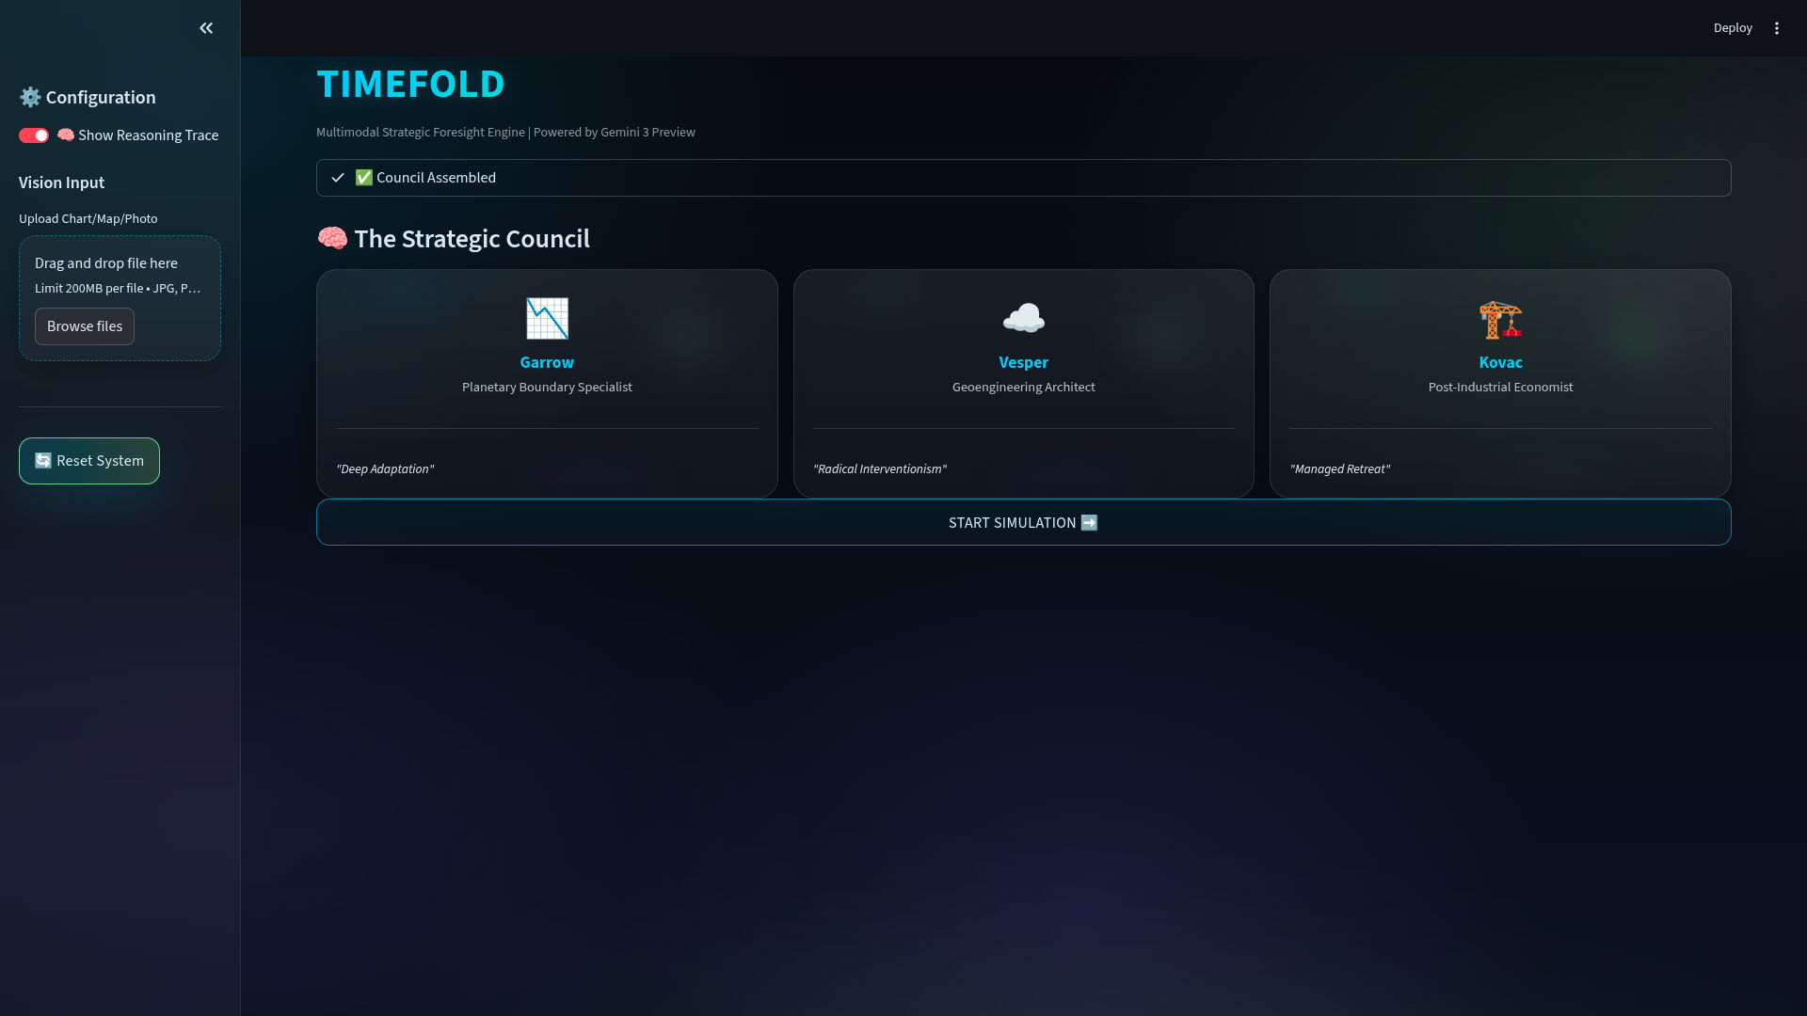Viewport: 1807px width, 1016px height.
Task: Collapse the sidebar with double-chevron icon
Action: point(206,28)
